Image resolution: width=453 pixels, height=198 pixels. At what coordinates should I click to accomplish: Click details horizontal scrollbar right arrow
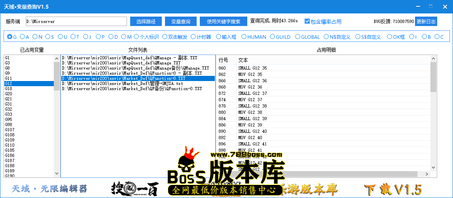[427, 174]
